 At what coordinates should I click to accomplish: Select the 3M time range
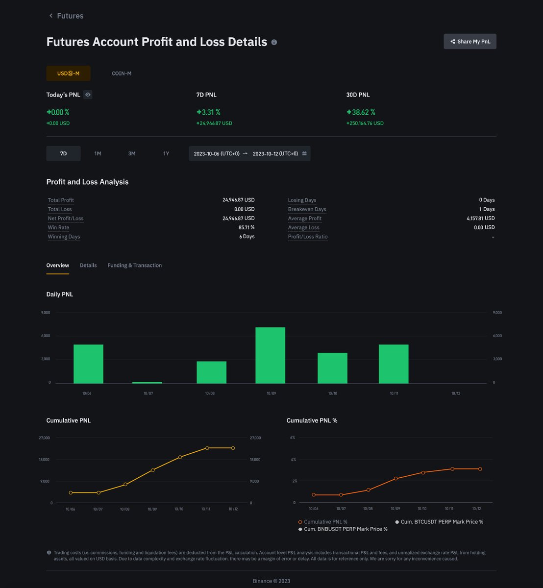(x=132, y=153)
